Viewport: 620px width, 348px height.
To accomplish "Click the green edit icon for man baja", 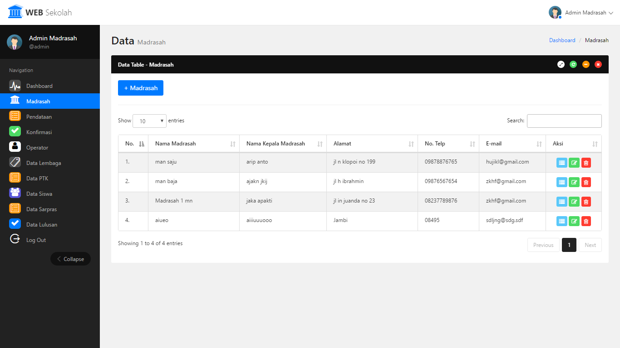I will [x=574, y=182].
